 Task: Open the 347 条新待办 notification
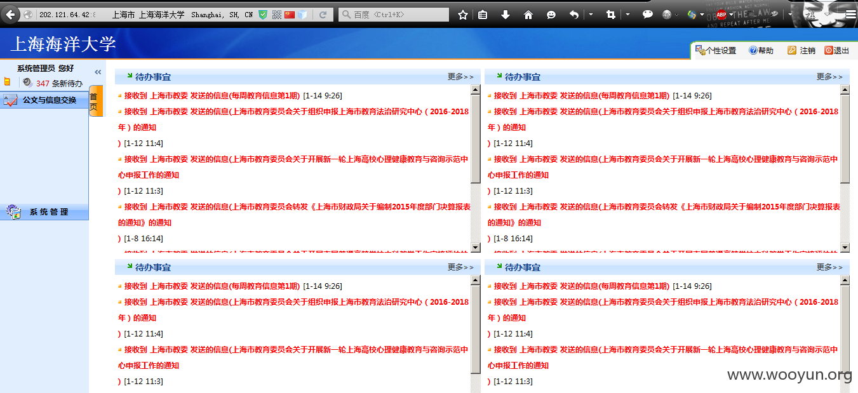(59, 83)
